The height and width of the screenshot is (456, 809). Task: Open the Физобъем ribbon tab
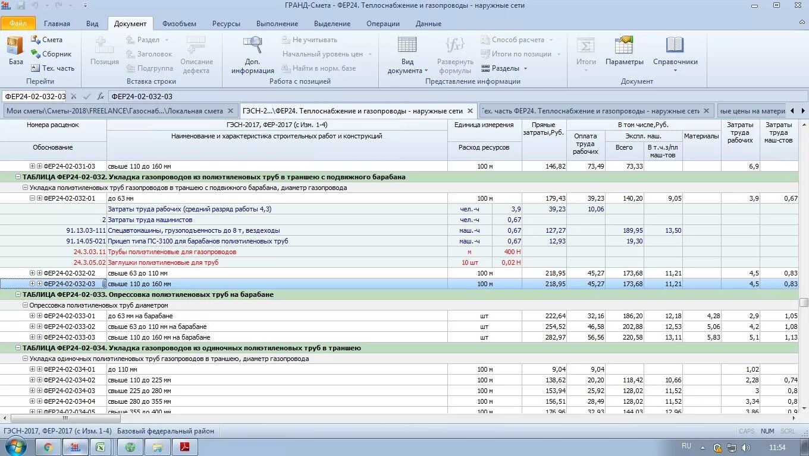[x=179, y=24]
